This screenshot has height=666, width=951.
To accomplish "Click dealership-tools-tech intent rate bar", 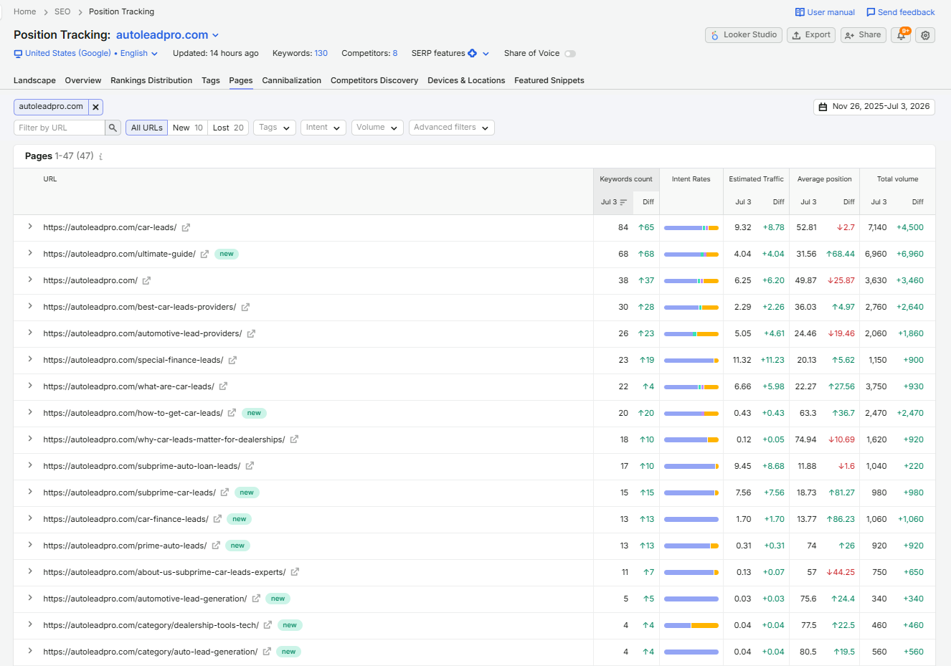I will [x=691, y=626].
